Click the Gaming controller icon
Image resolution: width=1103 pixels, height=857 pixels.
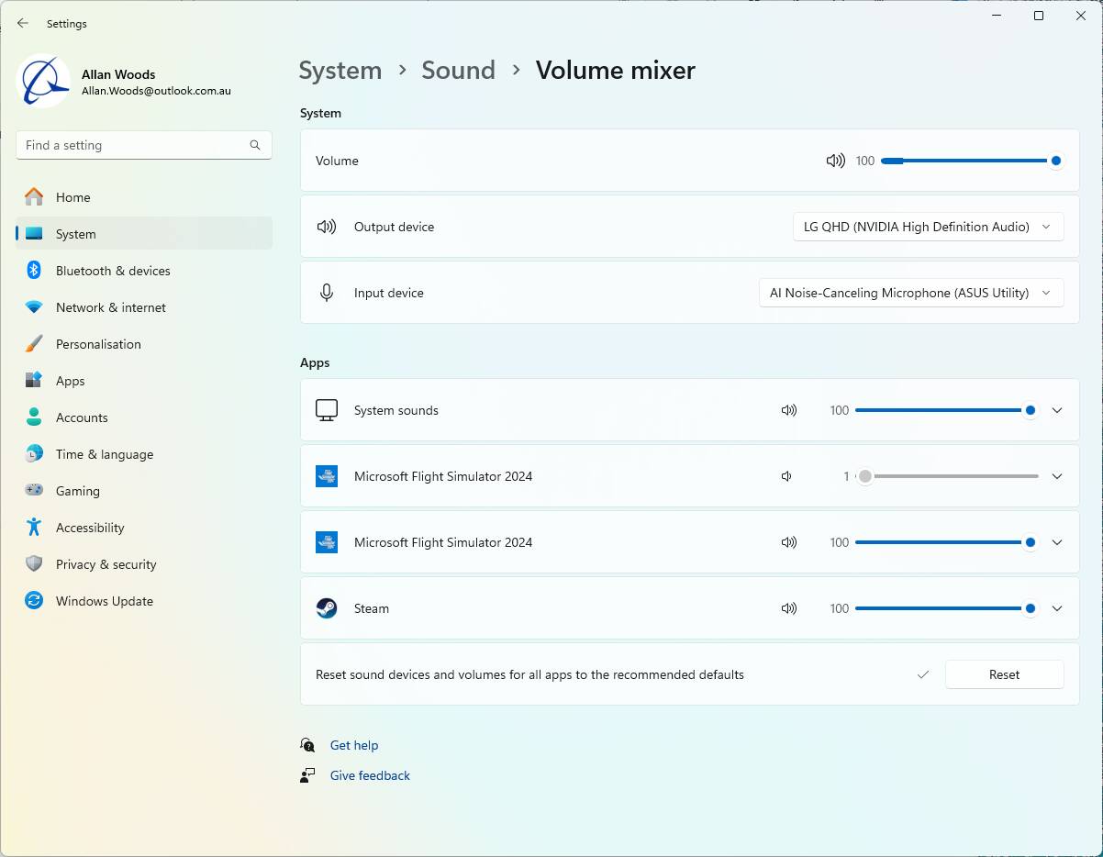[34, 491]
